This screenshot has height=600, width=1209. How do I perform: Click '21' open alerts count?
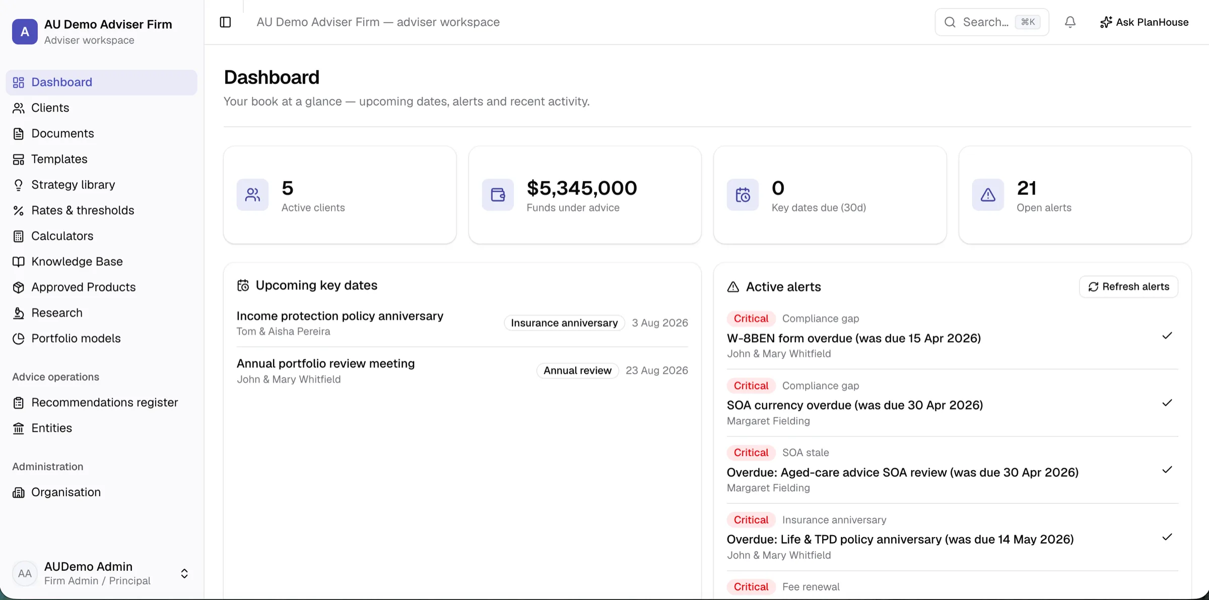1027,188
